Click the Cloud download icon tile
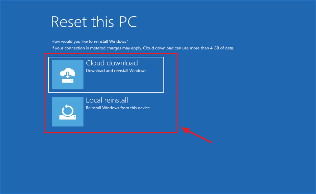The image size is (316, 194). click(68, 75)
